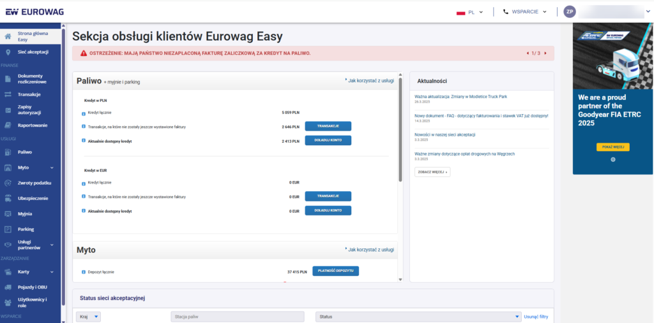Click the Eurowag logo
The image size is (654, 323).
34,11
